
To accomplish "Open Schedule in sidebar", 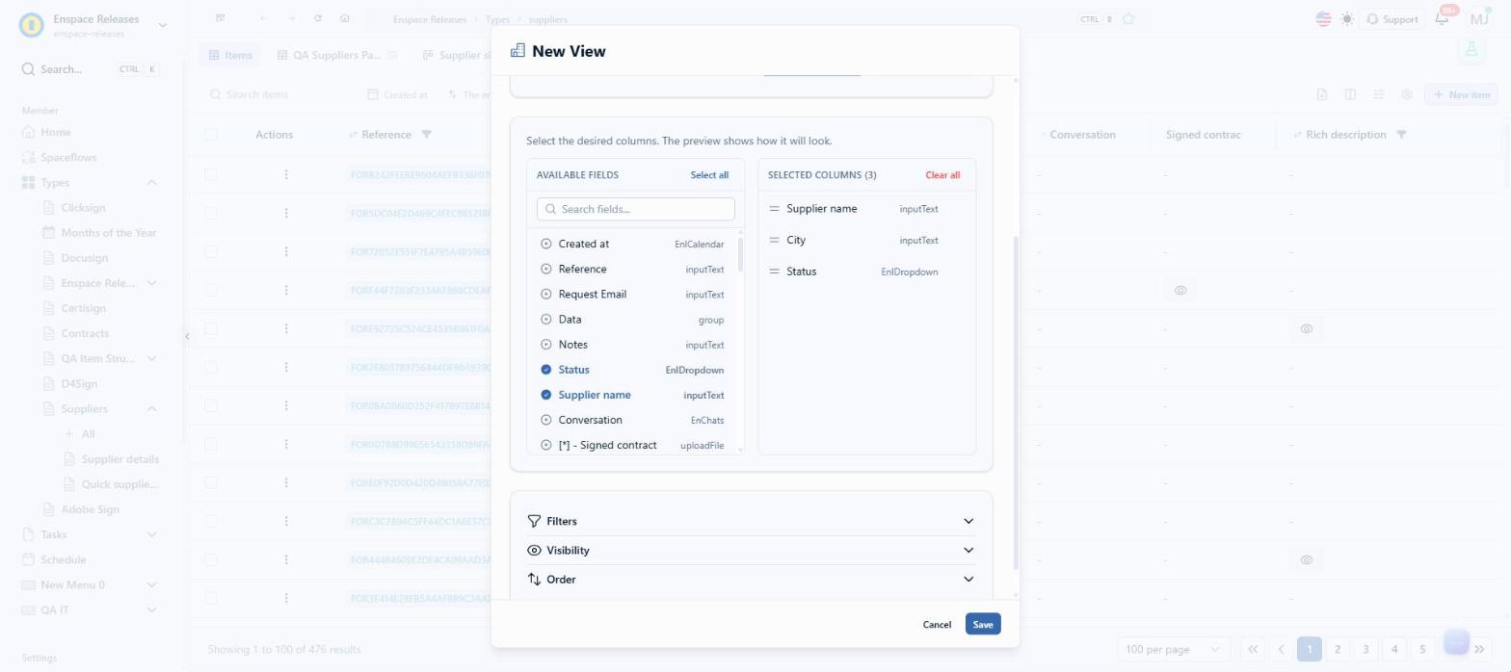I will [63, 559].
